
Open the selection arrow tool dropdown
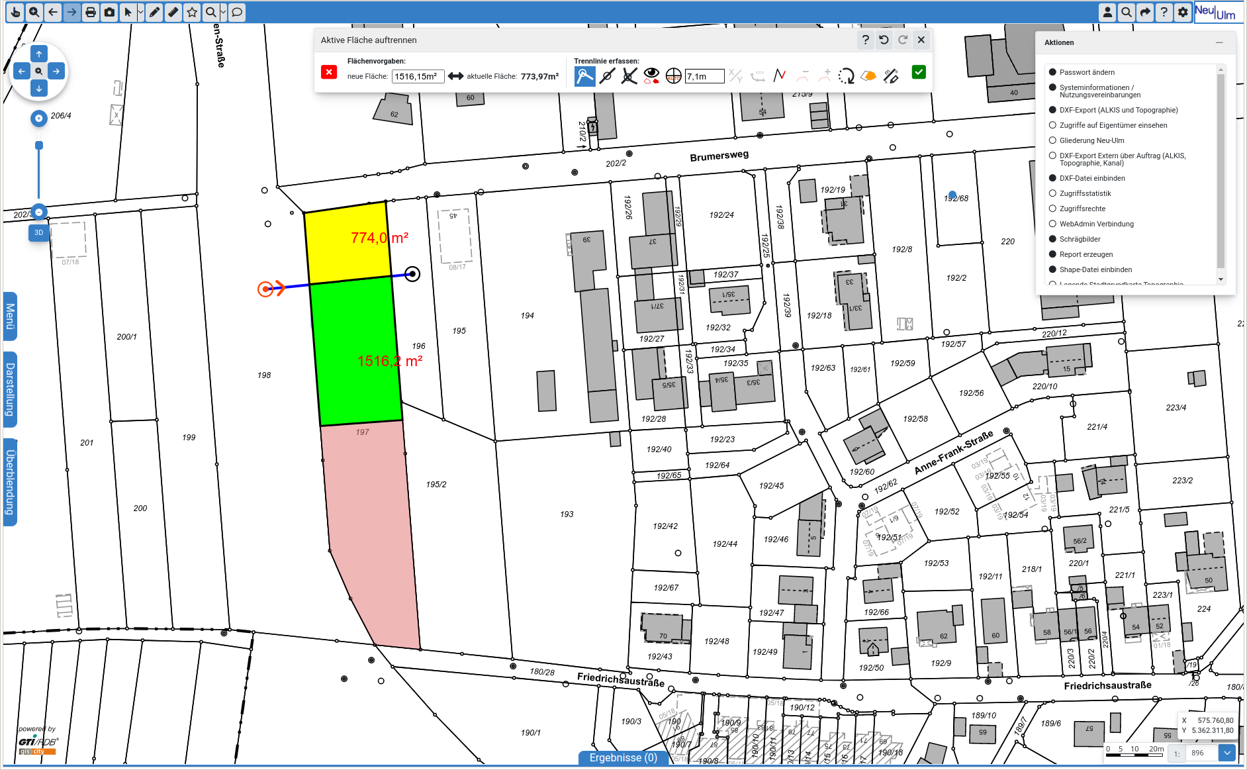(x=140, y=12)
